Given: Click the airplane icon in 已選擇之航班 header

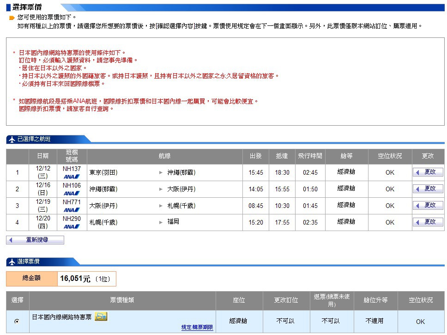Looking at the screenshot, I should [12, 140].
